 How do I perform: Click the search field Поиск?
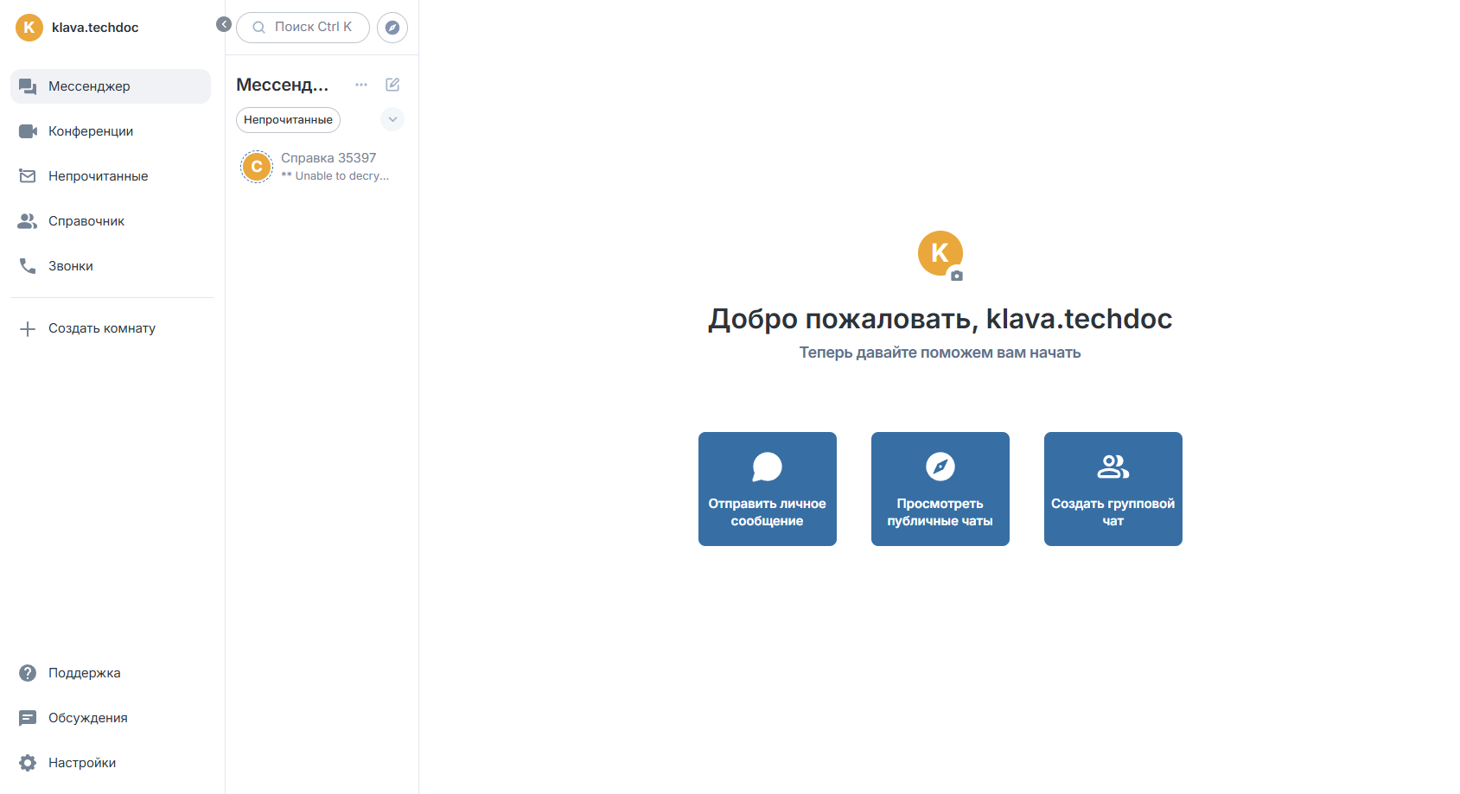coord(303,28)
